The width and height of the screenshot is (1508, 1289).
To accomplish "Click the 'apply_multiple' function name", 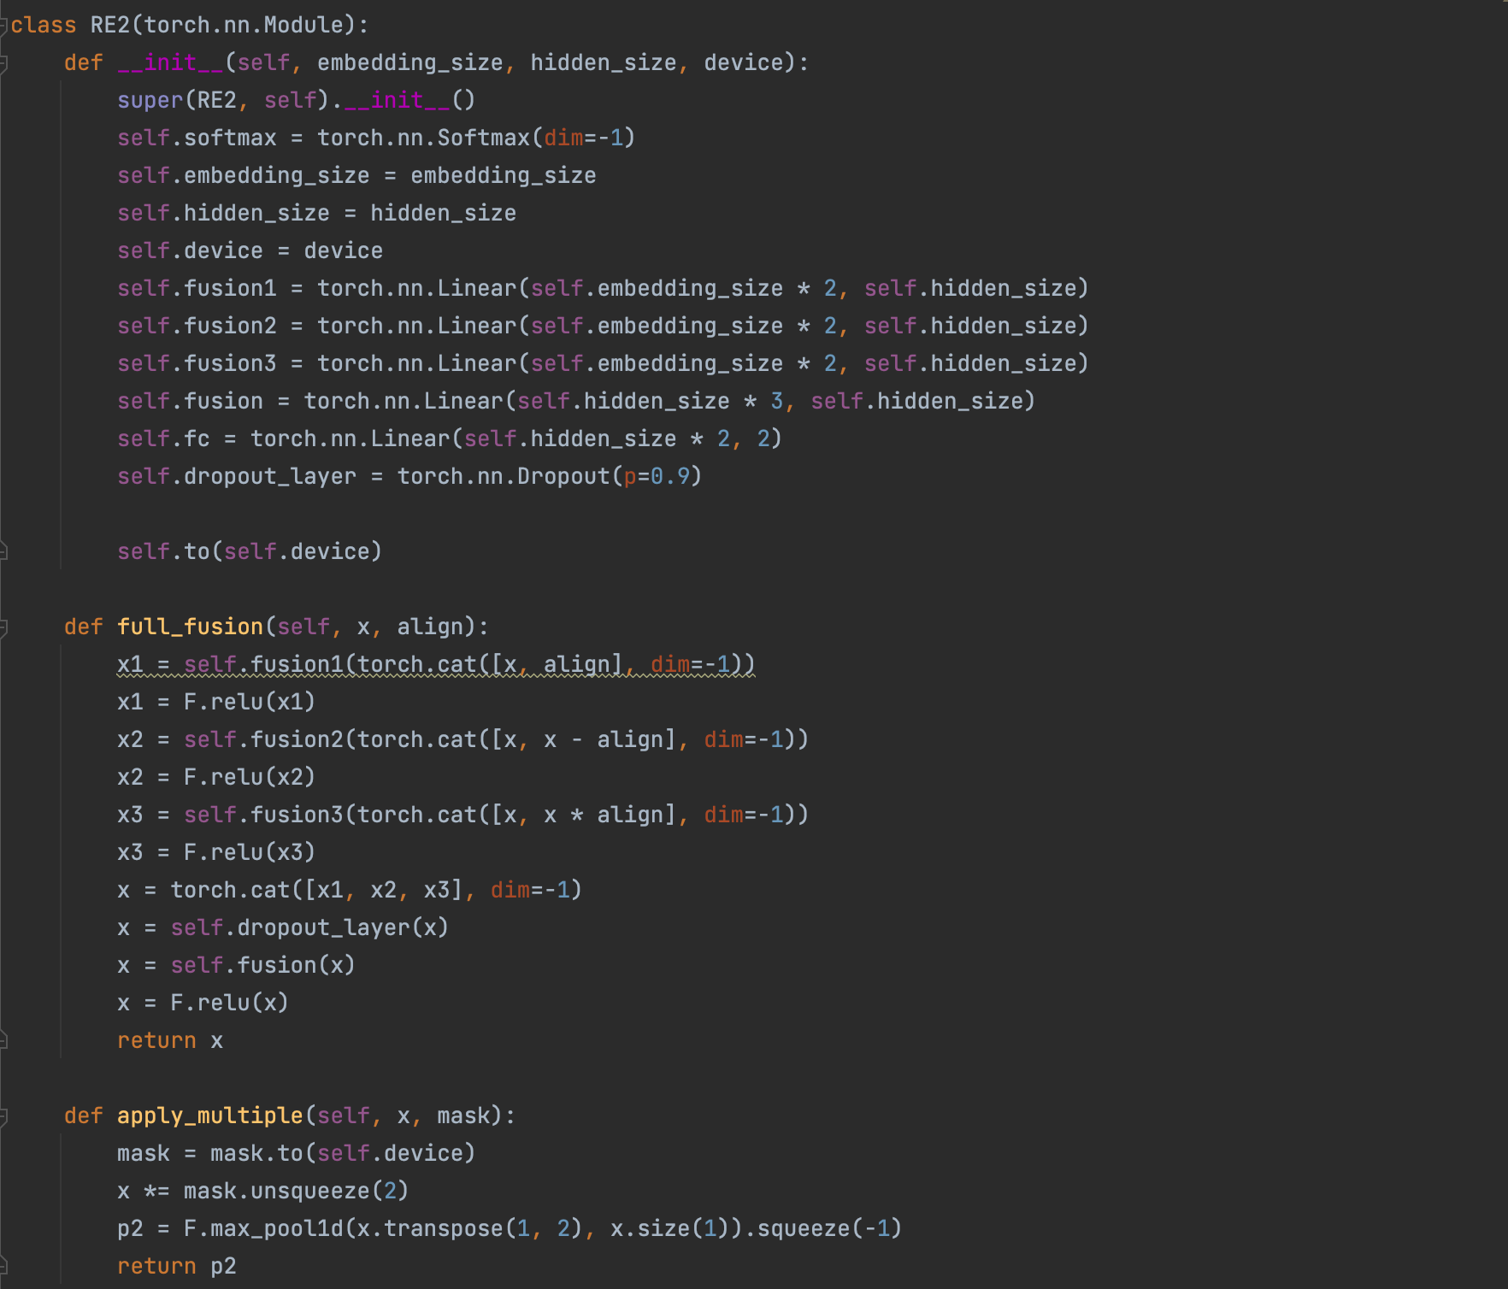I will click(210, 1115).
